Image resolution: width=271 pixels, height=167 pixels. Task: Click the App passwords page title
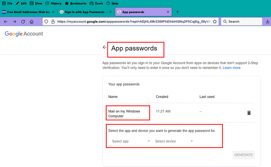click(134, 48)
